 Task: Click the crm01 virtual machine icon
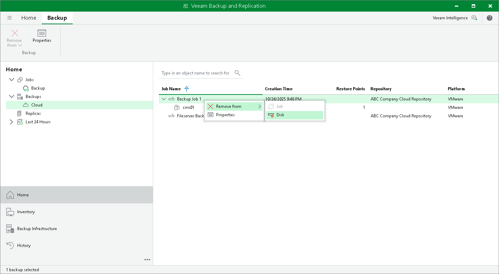click(177, 107)
